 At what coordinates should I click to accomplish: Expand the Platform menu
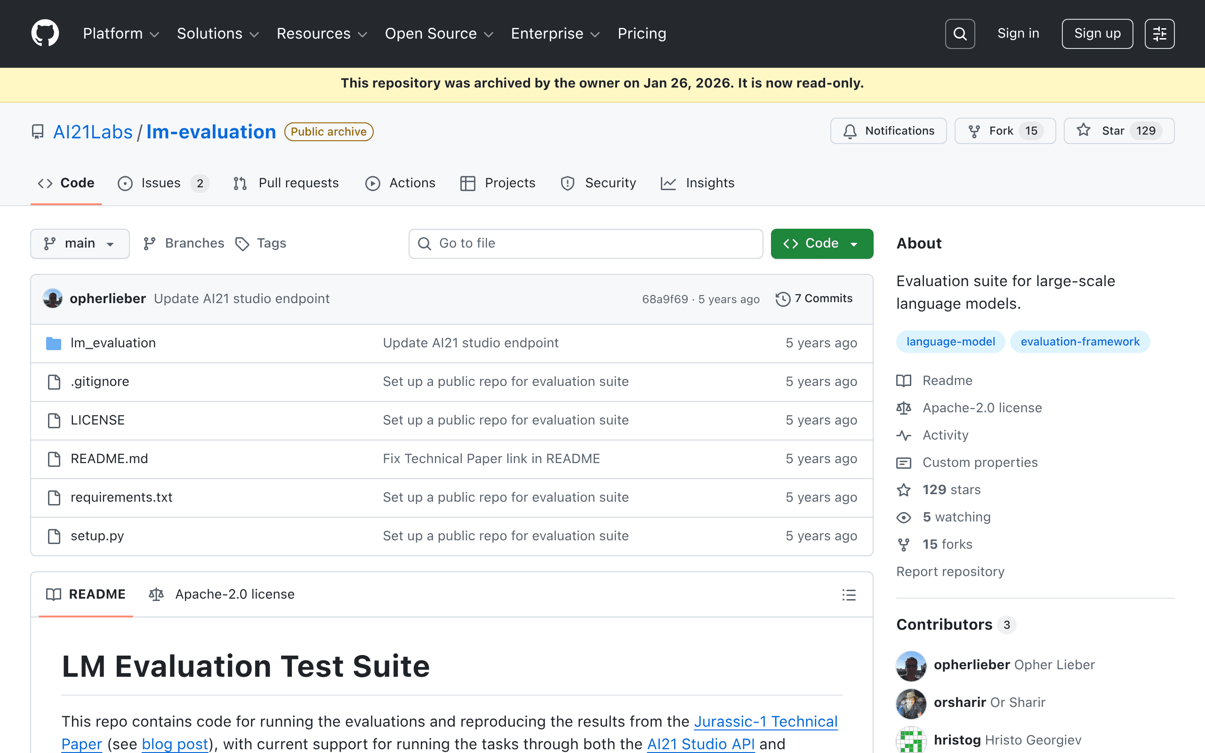click(120, 33)
